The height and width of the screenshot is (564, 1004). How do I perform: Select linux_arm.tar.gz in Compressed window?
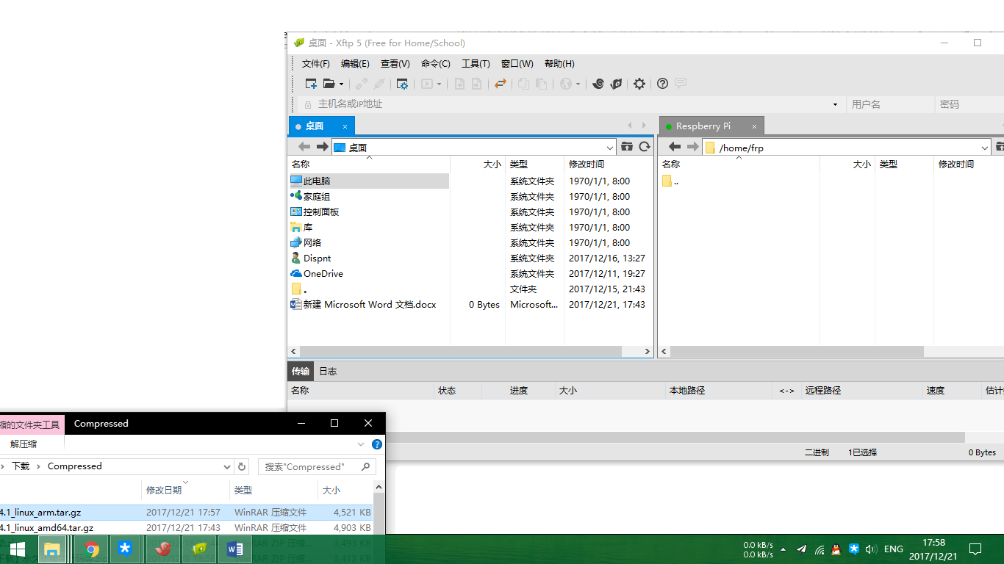click(186, 512)
